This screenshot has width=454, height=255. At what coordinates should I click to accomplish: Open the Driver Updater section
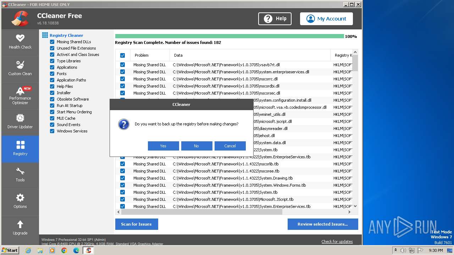[20, 122]
